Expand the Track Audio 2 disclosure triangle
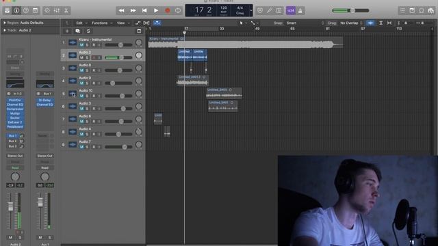The image size is (438, 246). tap(5, 30)
